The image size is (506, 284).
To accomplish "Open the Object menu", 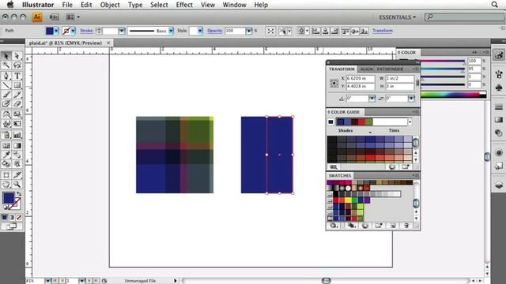I will 110,5.
